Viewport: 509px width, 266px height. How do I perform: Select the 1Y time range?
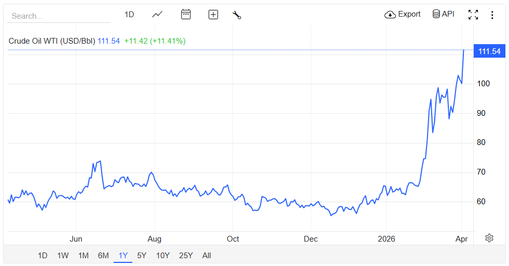(123, 255)
